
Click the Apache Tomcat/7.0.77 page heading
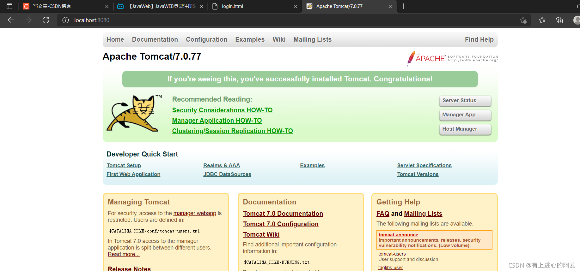click(x=152, y=56)
